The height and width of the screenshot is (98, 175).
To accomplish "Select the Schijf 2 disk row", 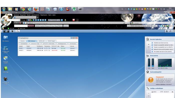I will (48, 50).
